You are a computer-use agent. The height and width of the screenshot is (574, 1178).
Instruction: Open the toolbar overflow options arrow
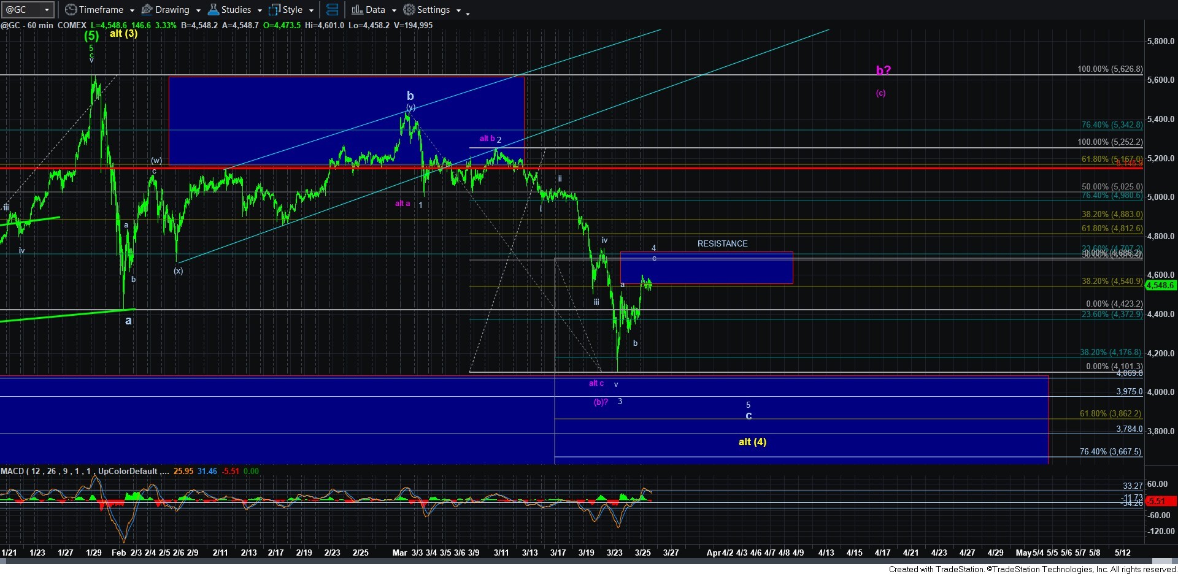click(x=468, y=12)
